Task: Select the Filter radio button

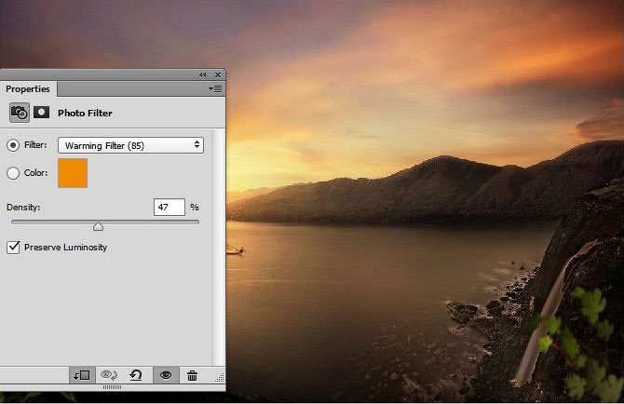Action: (13, 145)
